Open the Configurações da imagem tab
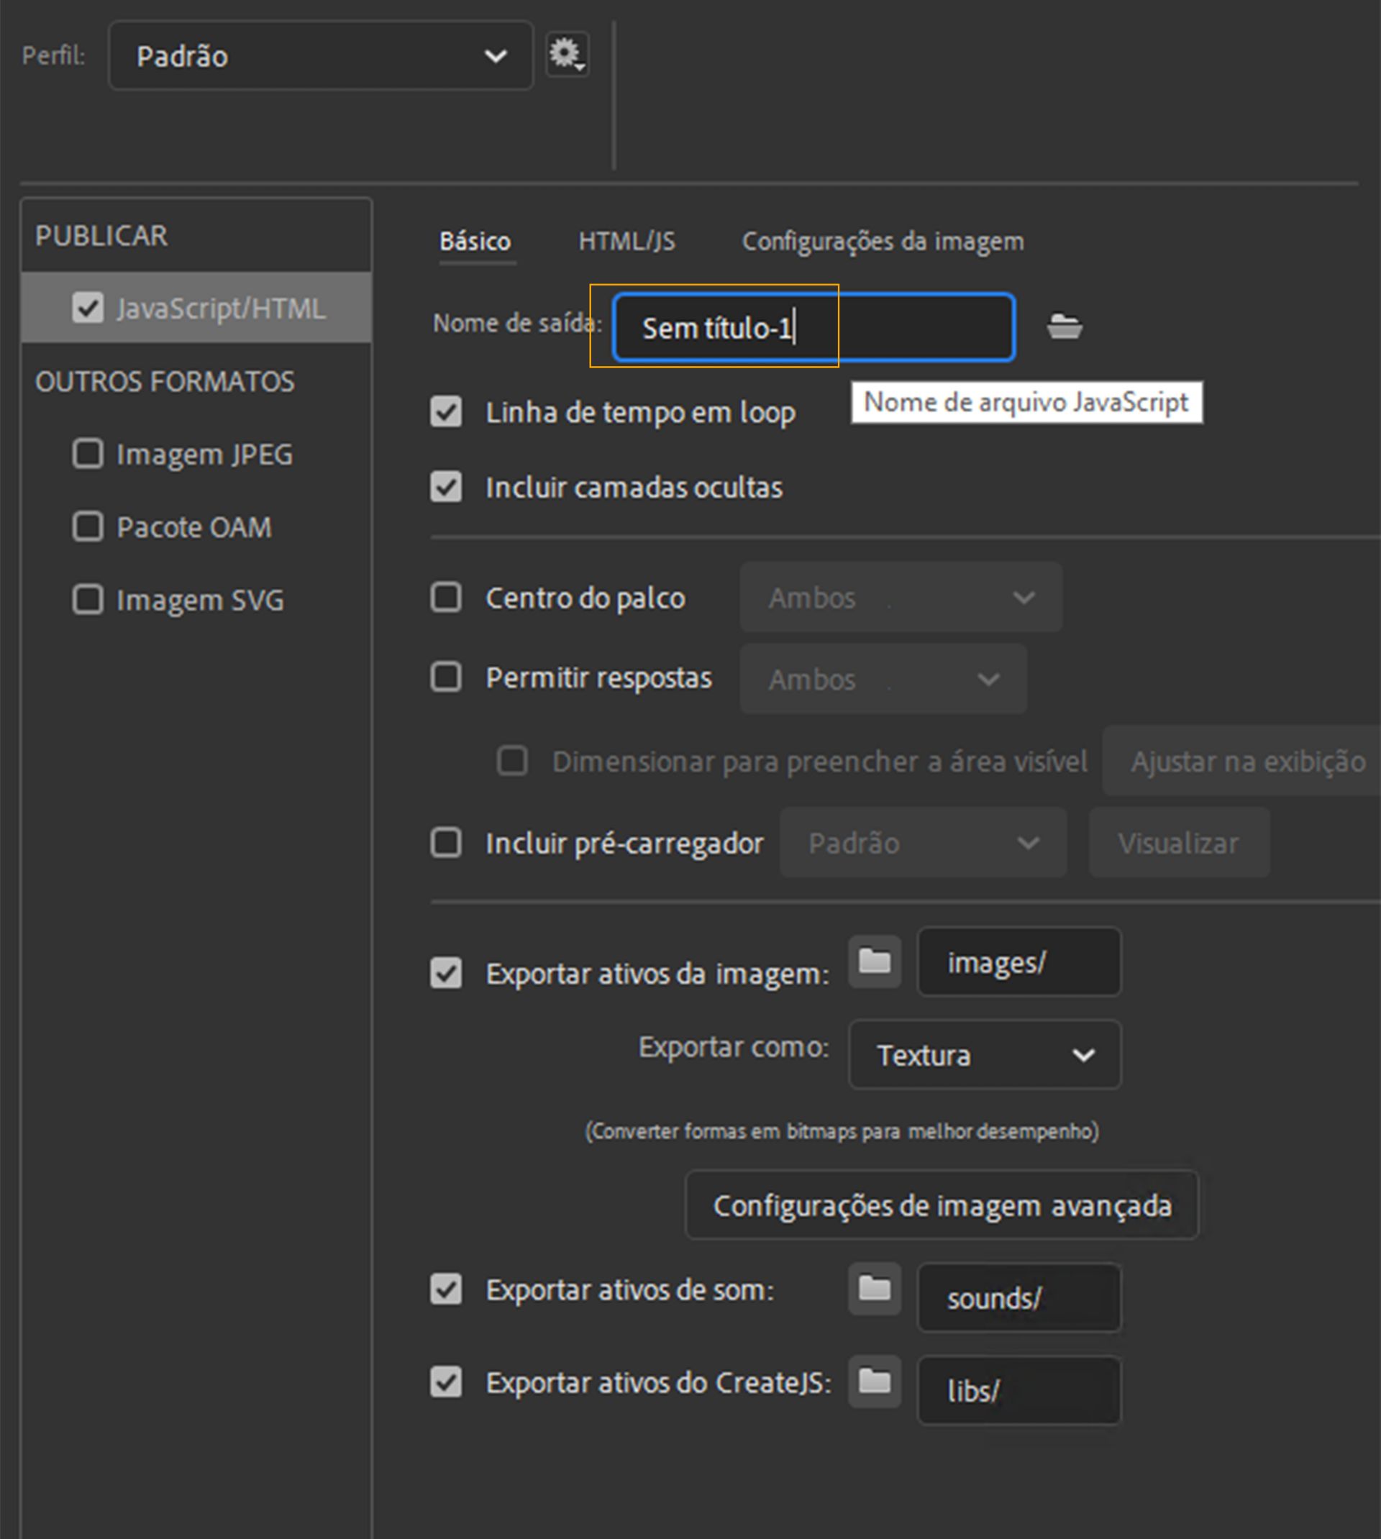Viewport: 1381px width, 1539px height. click(x=883, y=241)
